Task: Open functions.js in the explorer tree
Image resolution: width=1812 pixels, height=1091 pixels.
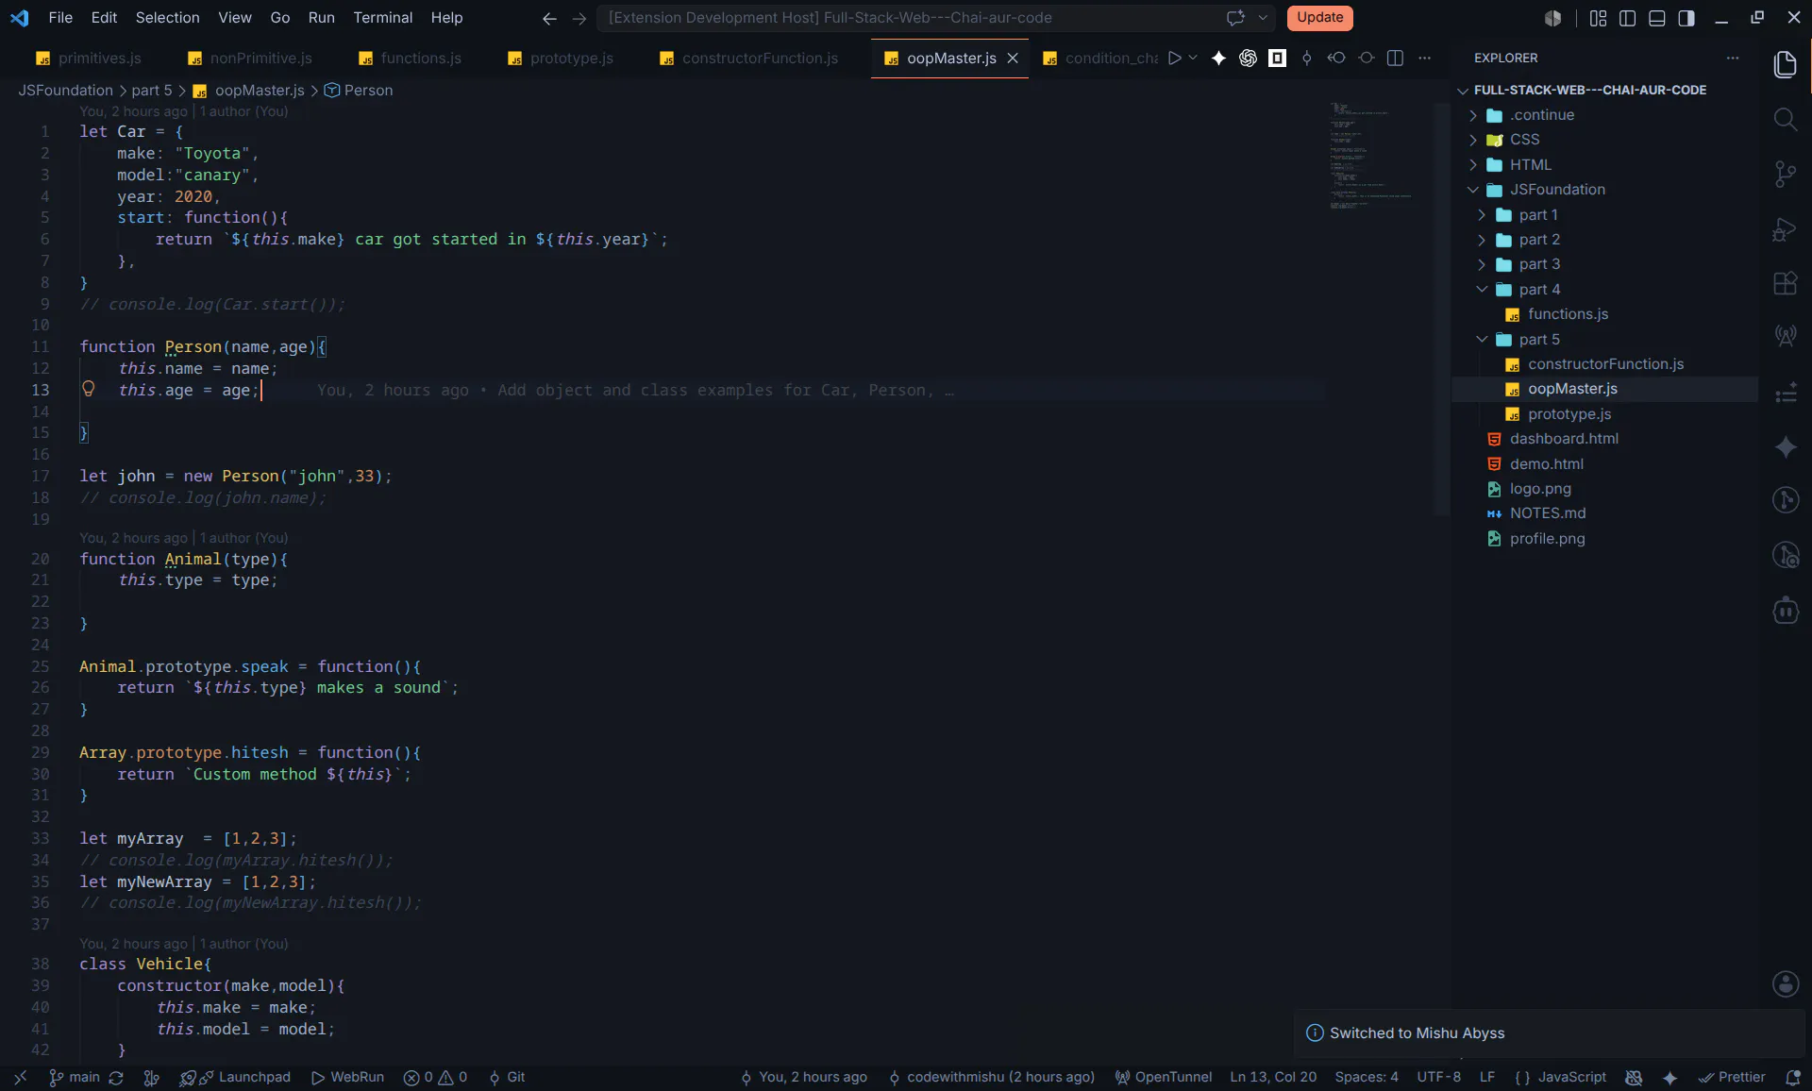Action: (x=1568, y=314)
